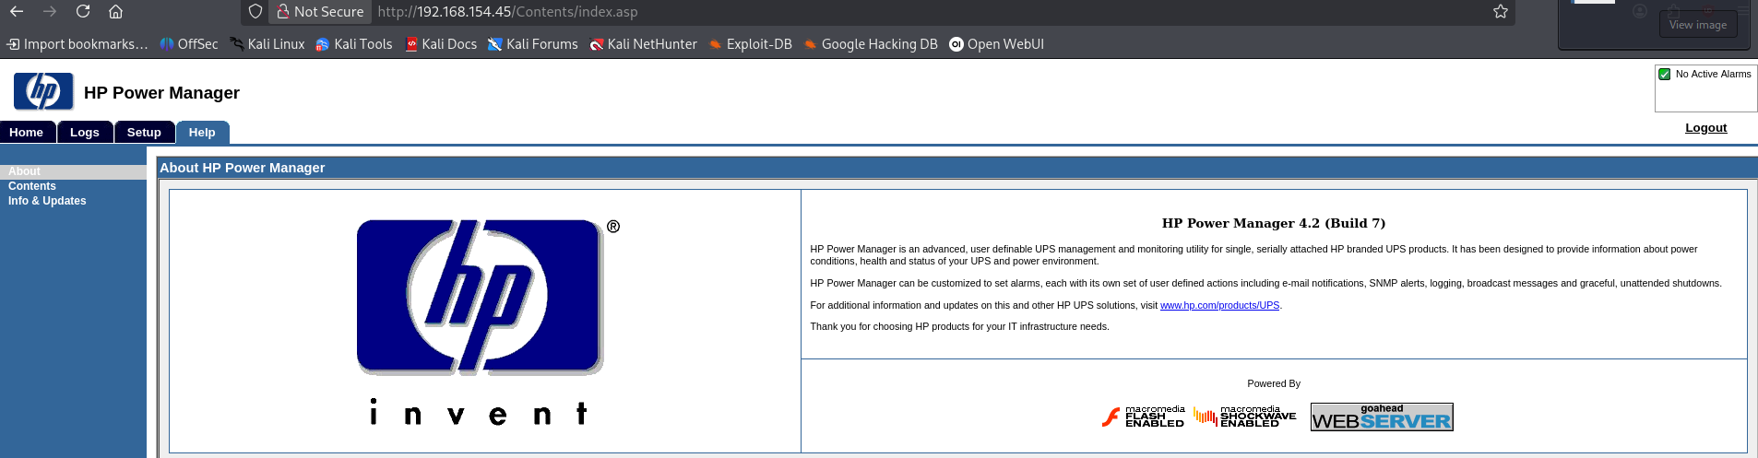This screenshot has width=1758, height=458.
Task: Open the Open WebUI bookmark
Action: tap(997, 44)
